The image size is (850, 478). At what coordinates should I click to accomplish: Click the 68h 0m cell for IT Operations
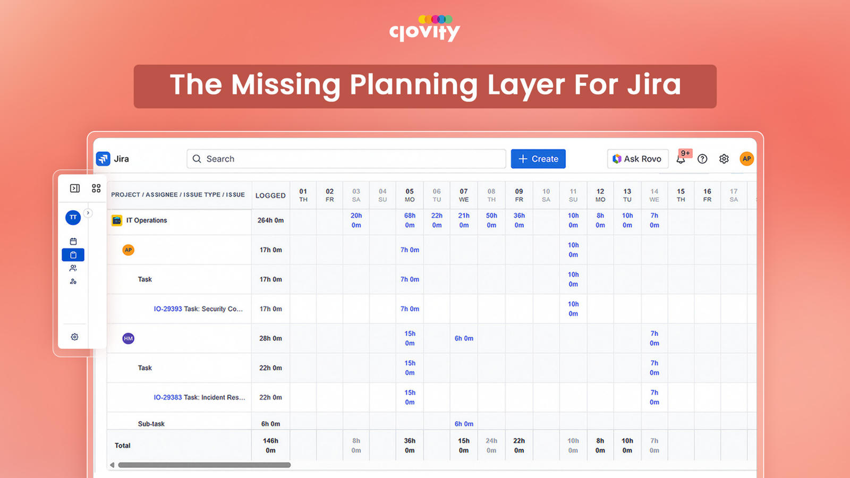[x=410, y=220]
